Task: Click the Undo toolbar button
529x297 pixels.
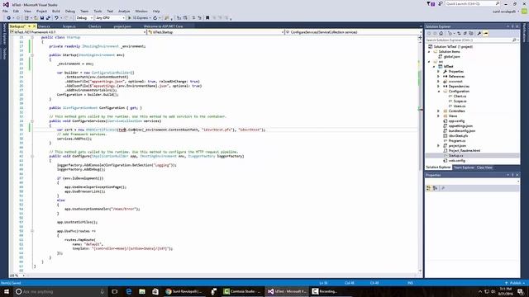Action: (x=56, y=18)
